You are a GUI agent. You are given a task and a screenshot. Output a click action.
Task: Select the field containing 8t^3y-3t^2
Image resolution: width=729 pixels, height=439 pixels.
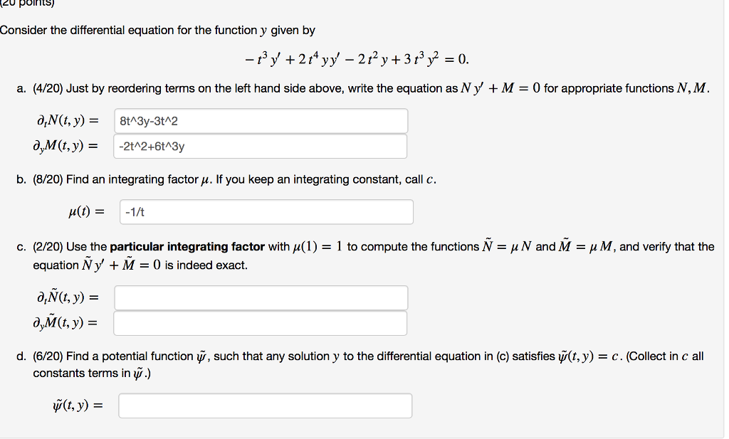click(x=260, y=120)
